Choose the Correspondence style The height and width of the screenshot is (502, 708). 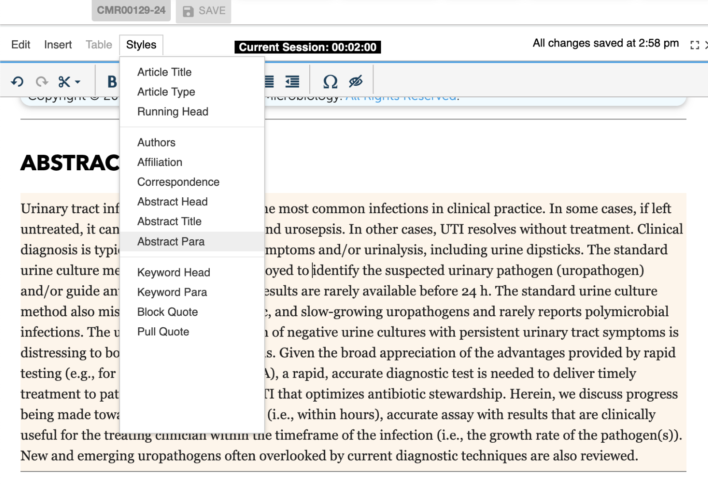tap(192, 182)
